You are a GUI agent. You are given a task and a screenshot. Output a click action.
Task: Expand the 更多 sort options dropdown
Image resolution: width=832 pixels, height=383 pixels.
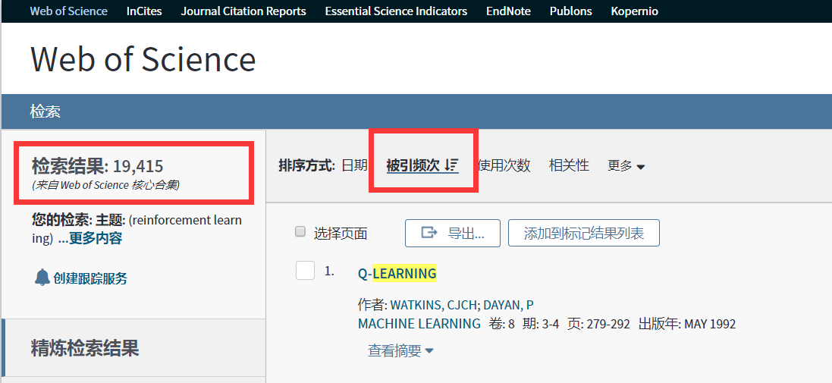[626, 166]
